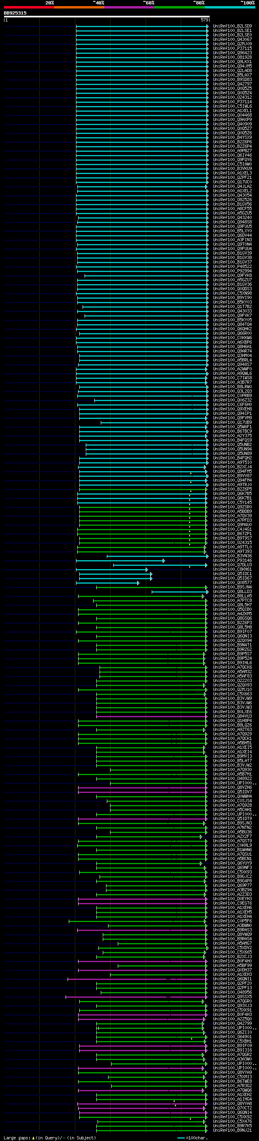Select hit label UniRef100_B5LAX7
This screenshot has width=259, height=1141.
coord(232,75)
